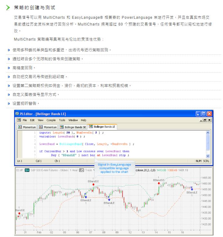The height and width of the screenshot is (237, 223).
Task: Click the bullet arrow beside 自动把交易讯号传送到经纪商
Action: pos(9,77)
